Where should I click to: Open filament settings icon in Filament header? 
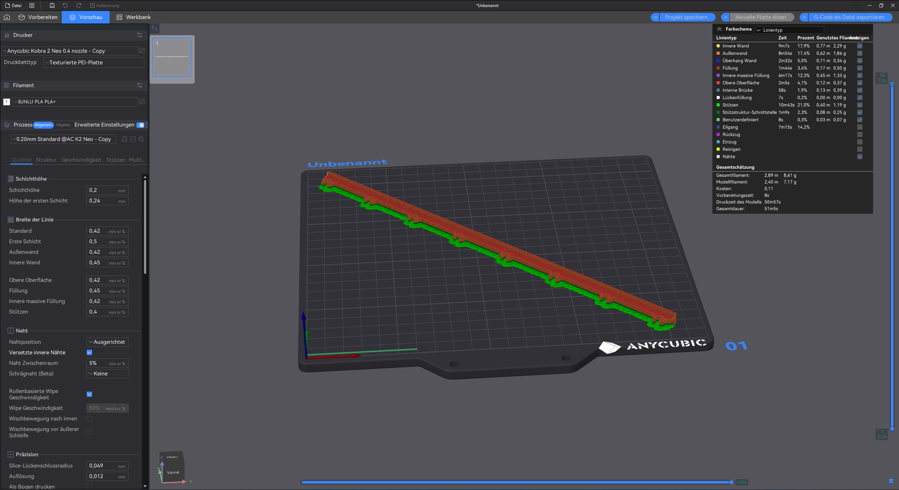[x=139, y=85]
